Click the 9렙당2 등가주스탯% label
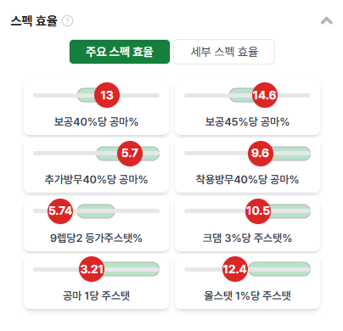This screenshot has height=331, width=343. (96, 238)
